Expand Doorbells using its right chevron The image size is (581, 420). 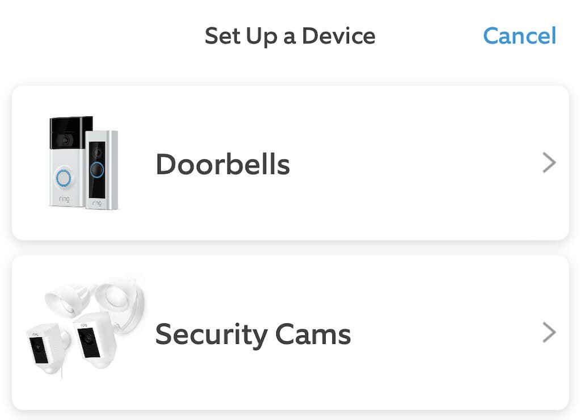[x=549, y=163]
